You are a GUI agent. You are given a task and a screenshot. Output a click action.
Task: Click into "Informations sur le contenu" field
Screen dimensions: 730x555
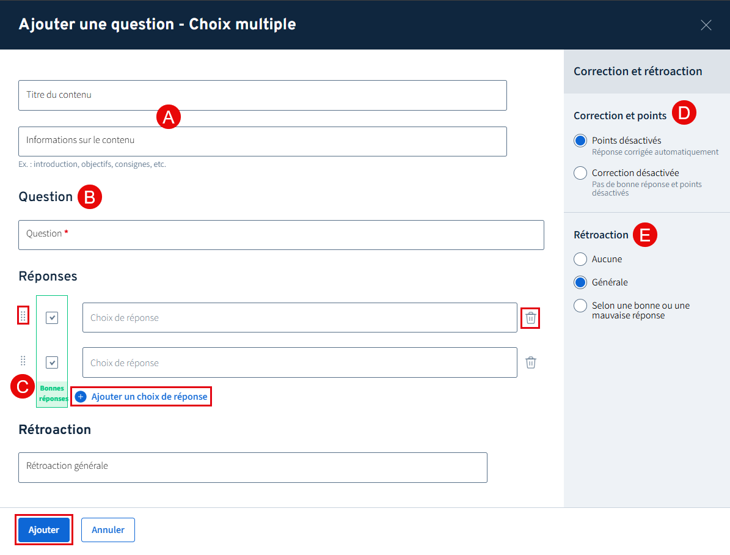pyautogui.click(x=263, y=141)
